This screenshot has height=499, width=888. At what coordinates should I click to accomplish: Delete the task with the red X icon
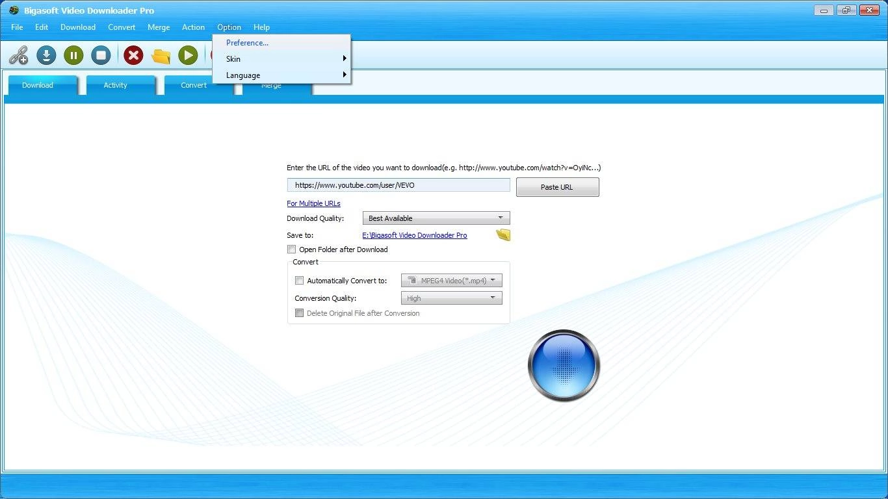click(133, 55)
